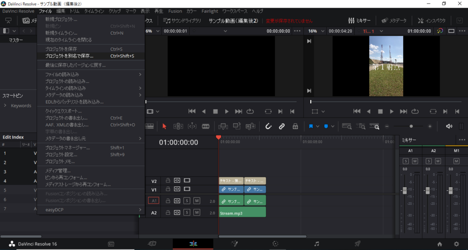The height and width of the screenshot is (250, 468).
Task: Adjust the A1 mixer fader
Action: coord(405,190)
